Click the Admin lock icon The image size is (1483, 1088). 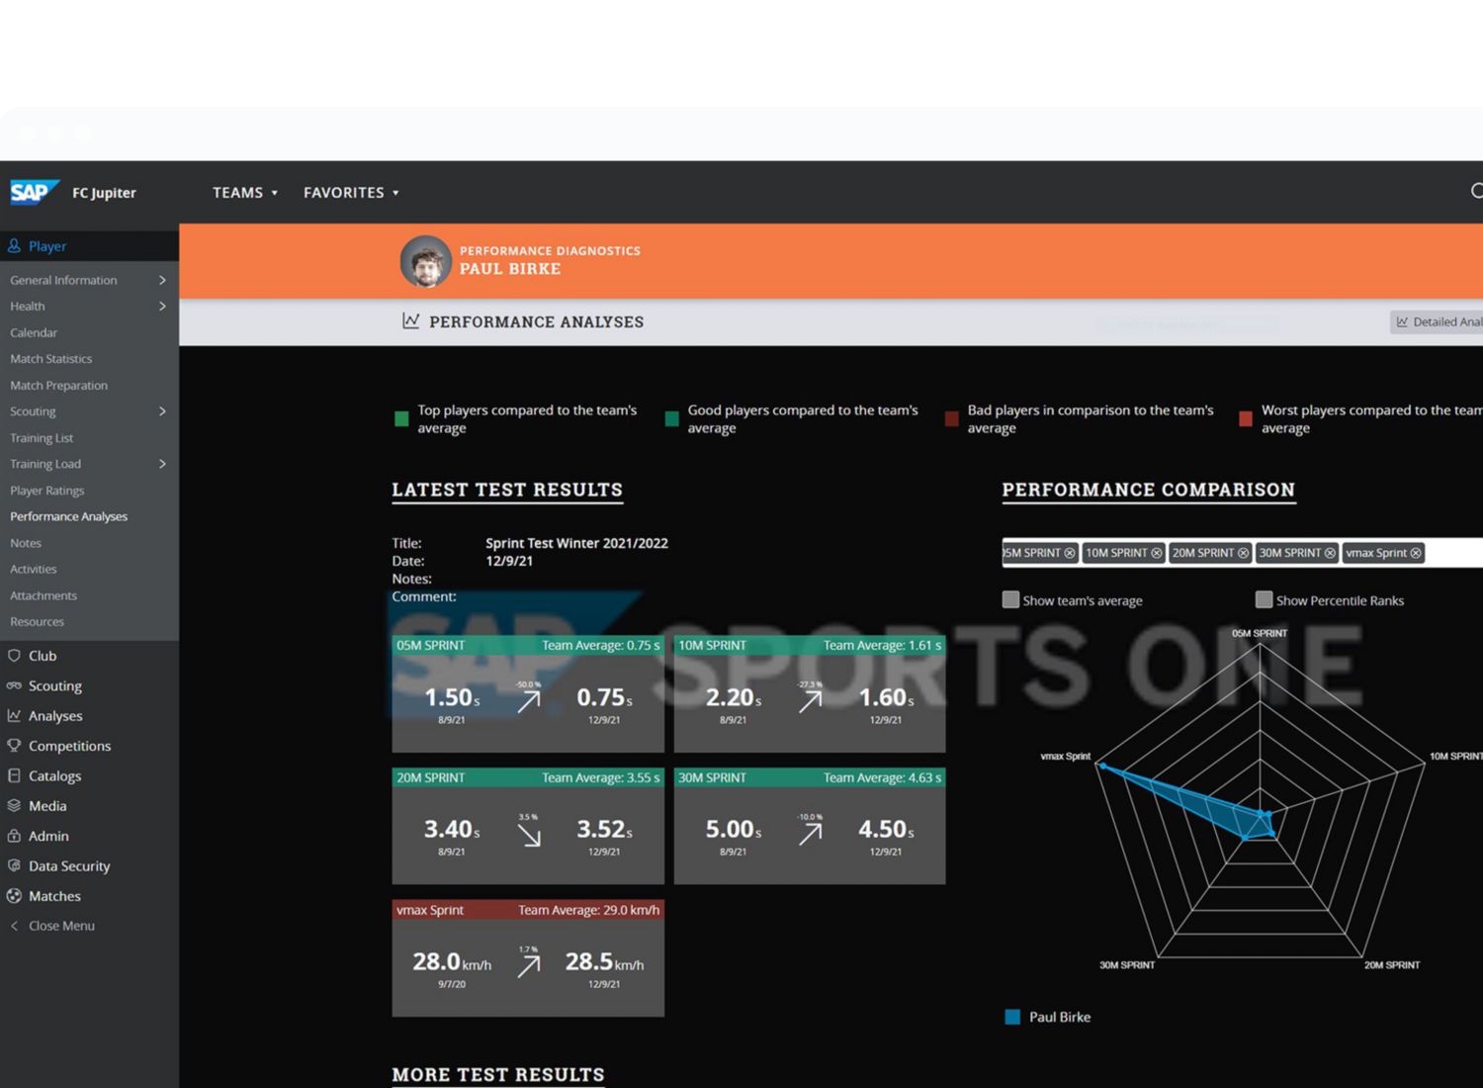tap(14, 836)
